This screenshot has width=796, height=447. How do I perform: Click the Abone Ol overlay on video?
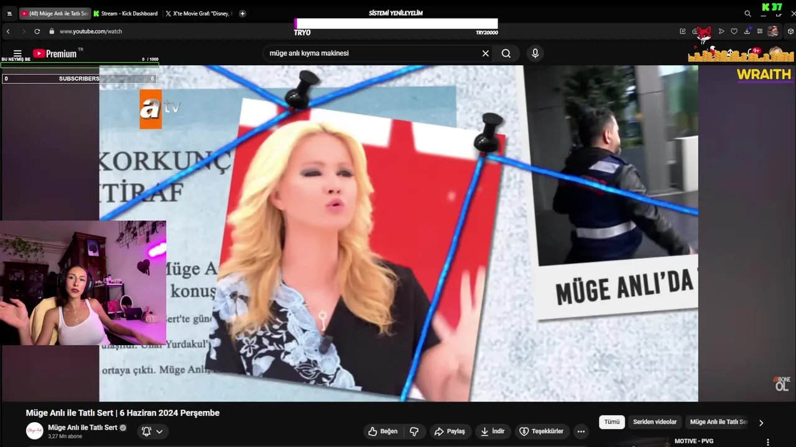tap(781, 384)
